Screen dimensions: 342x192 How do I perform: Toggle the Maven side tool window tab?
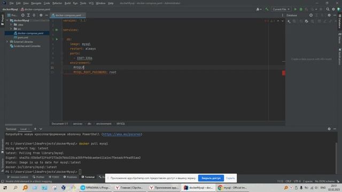[x=340, y=38]
